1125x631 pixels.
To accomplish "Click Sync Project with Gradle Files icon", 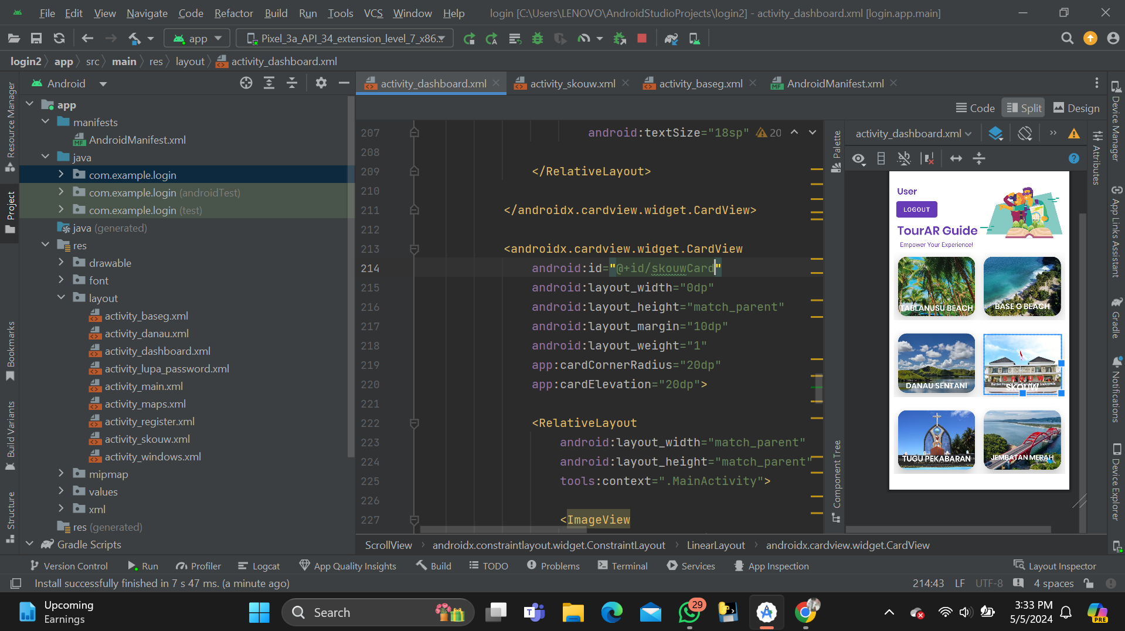I will [671, 39].
